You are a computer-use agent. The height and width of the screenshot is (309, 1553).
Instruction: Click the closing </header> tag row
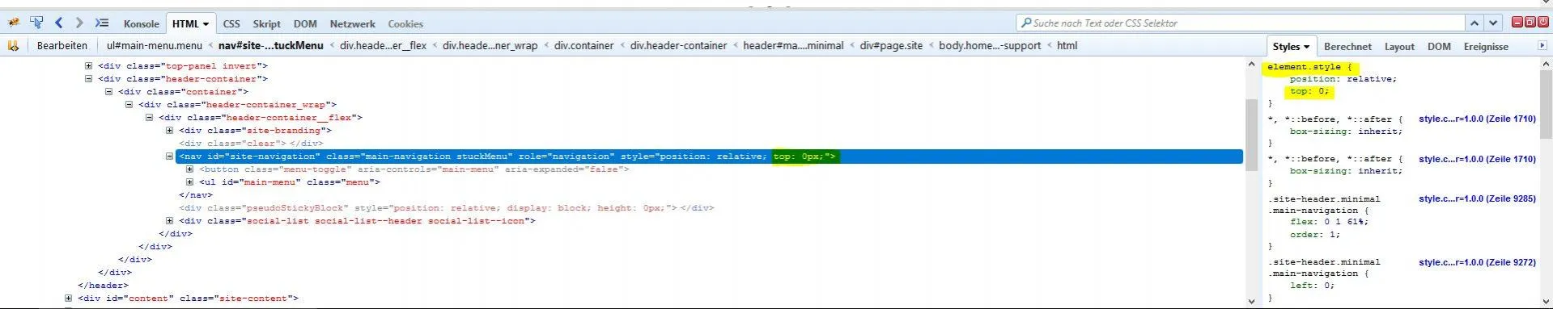click(x=103, y=286)
